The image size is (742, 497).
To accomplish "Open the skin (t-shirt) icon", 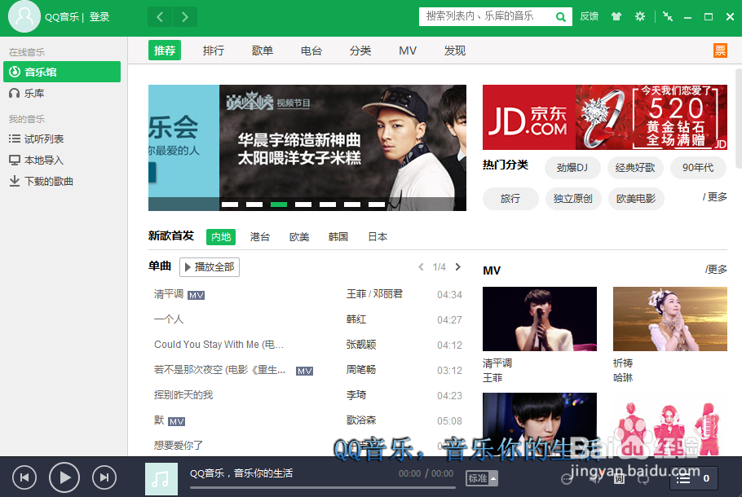I will click(616, 16).
